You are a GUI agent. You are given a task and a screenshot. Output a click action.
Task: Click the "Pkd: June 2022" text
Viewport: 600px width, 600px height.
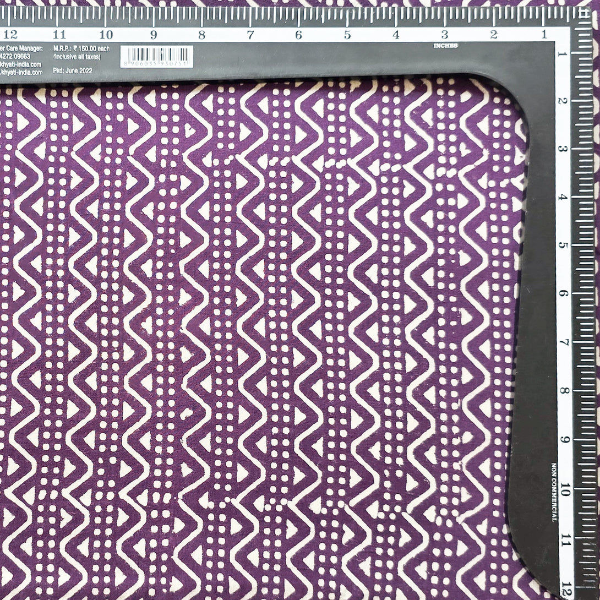(x=73, y=71)
